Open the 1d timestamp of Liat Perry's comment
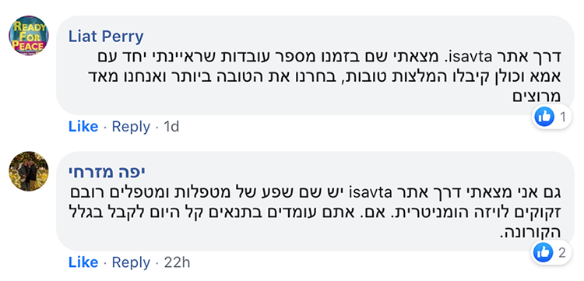 (x=172, y=127)
